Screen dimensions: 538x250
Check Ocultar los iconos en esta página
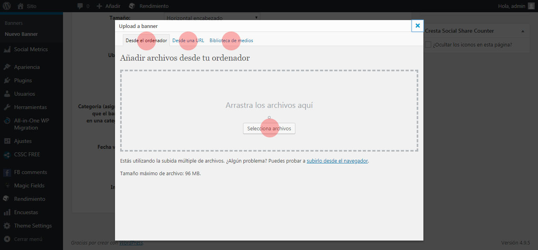click(428, 45)
